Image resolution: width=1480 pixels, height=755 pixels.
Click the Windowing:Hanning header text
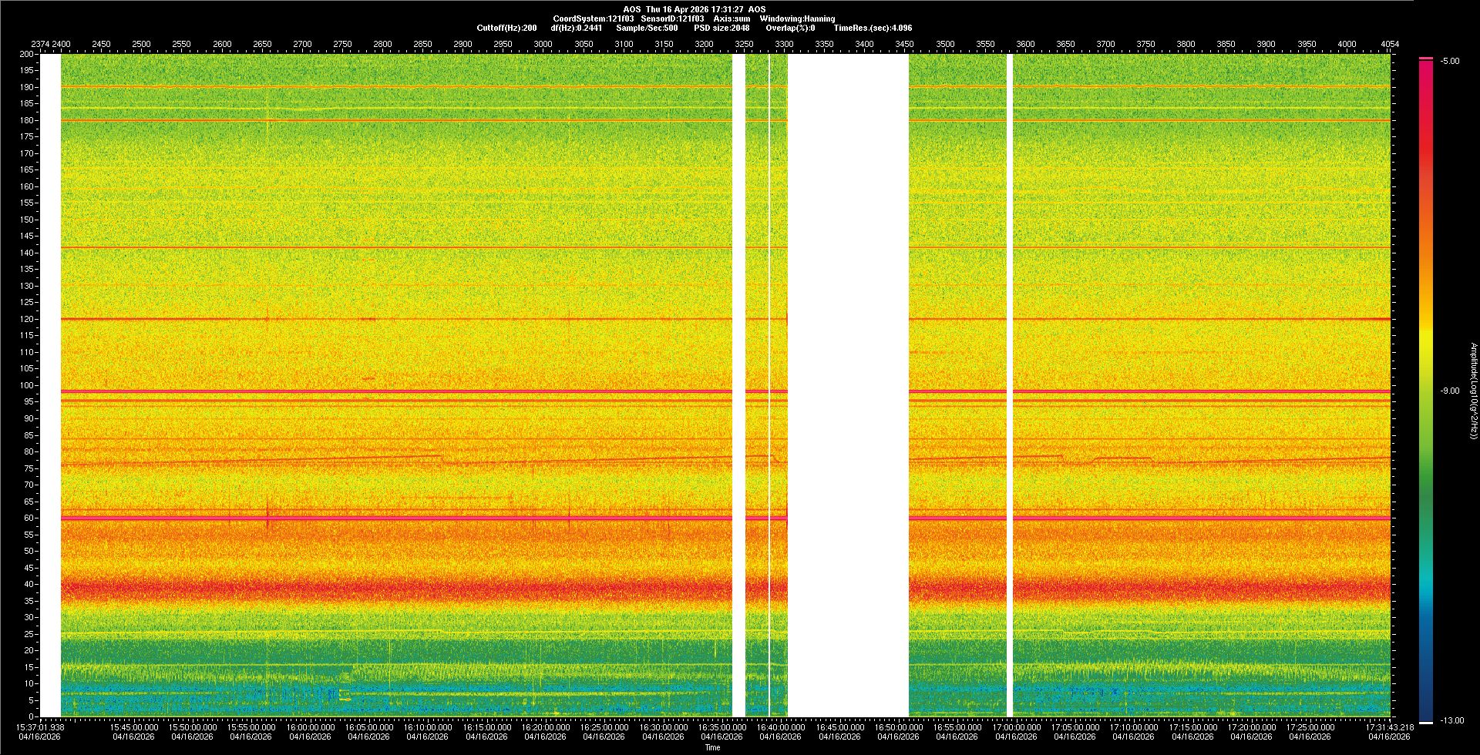point(797,18)
